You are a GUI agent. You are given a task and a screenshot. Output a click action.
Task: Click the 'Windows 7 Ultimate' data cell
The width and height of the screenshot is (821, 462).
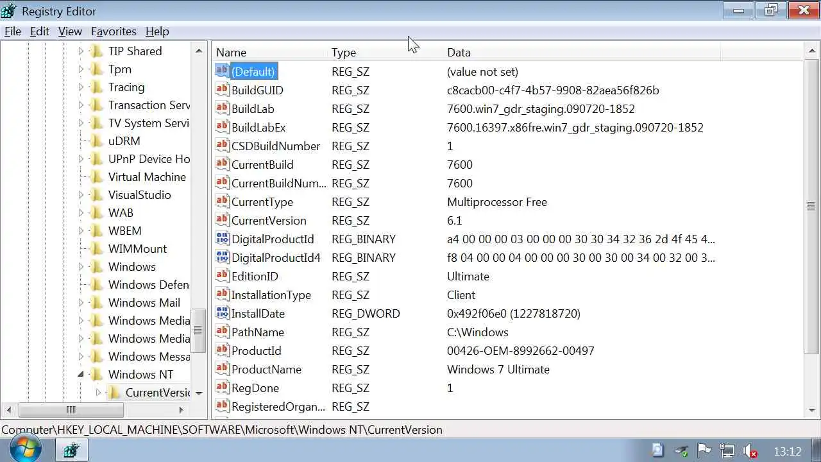[498, 369]
